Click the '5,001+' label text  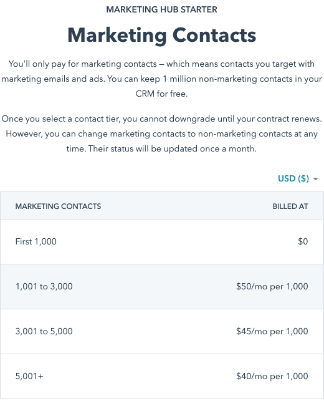click(29, 377)
